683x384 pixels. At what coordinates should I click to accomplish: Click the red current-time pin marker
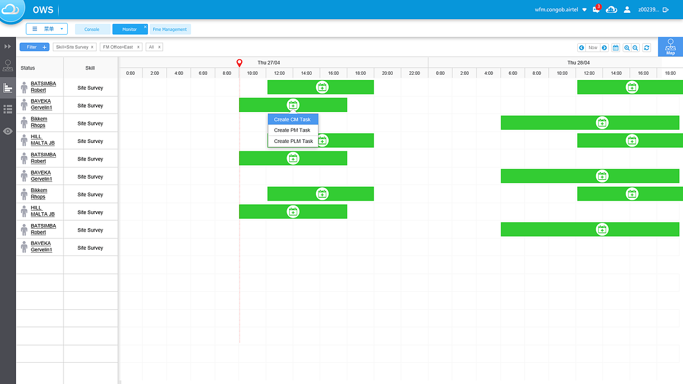click(239, 63)
